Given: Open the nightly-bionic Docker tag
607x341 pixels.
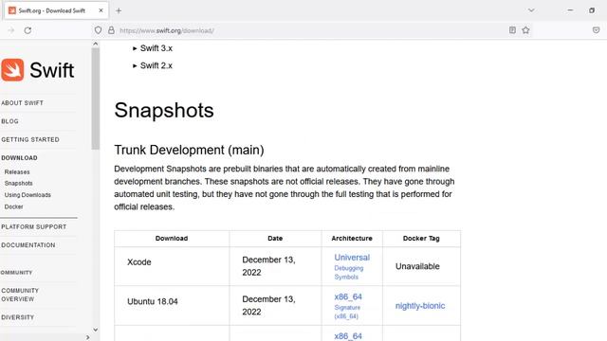Looking at the screenshot, I should click(x=420, y=306).
